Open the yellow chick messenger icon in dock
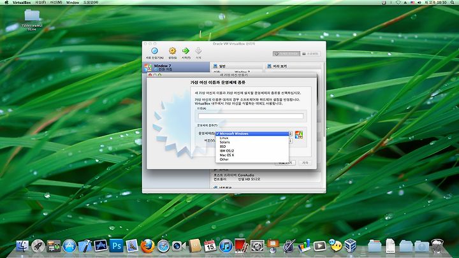 (x=335, y=246)
